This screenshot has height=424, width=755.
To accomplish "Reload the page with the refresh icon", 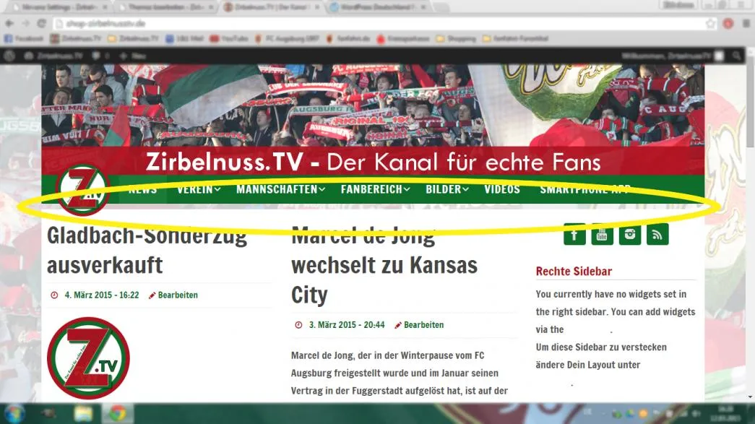I will 42,23.
